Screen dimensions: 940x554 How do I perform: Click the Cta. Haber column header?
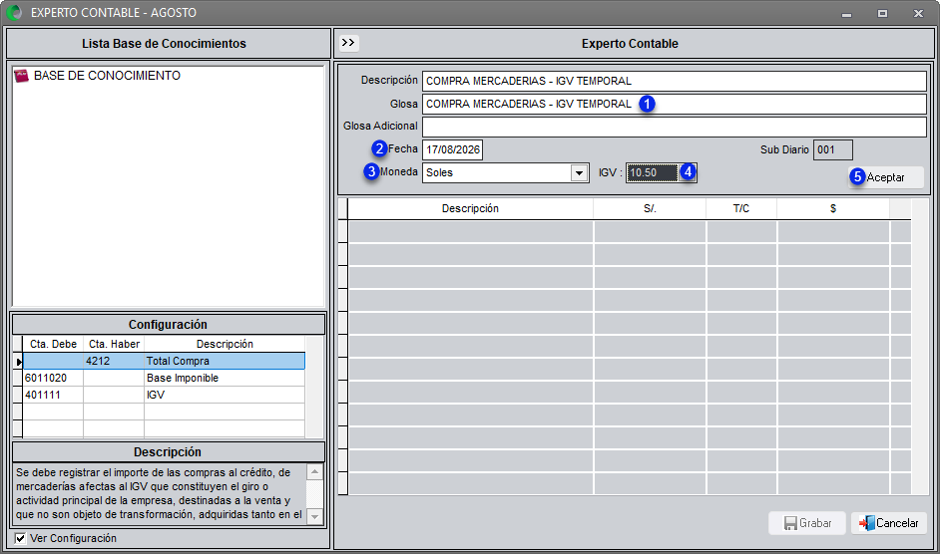(114, 345)
